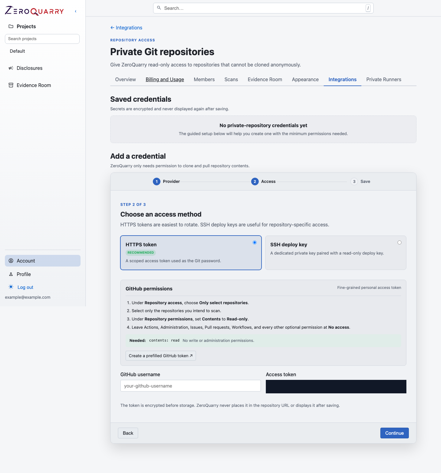Click the RECOMMENDED badge
Screen dimensions: 441x473
click(x=141, y=253)
